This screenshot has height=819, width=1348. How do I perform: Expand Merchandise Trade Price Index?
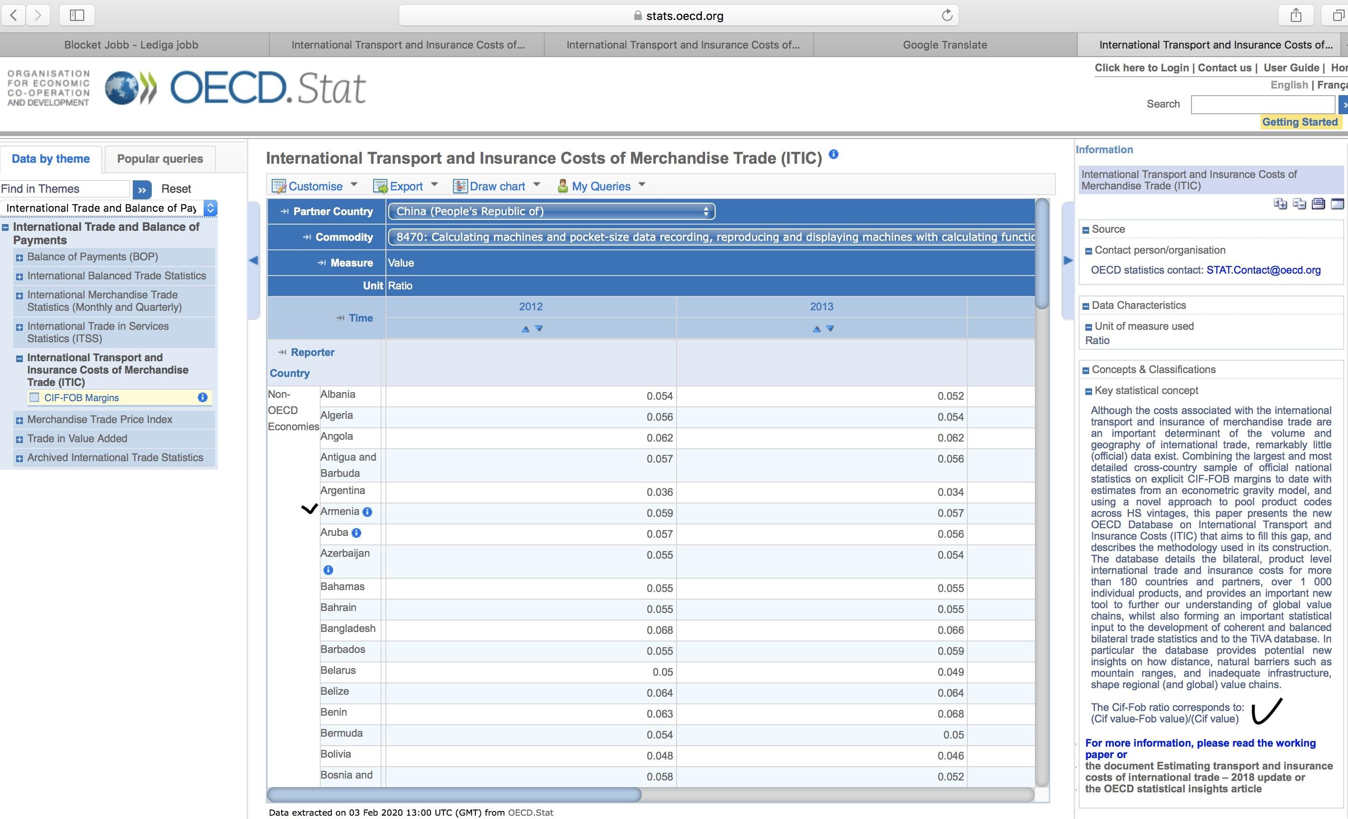tap(19, 421)
